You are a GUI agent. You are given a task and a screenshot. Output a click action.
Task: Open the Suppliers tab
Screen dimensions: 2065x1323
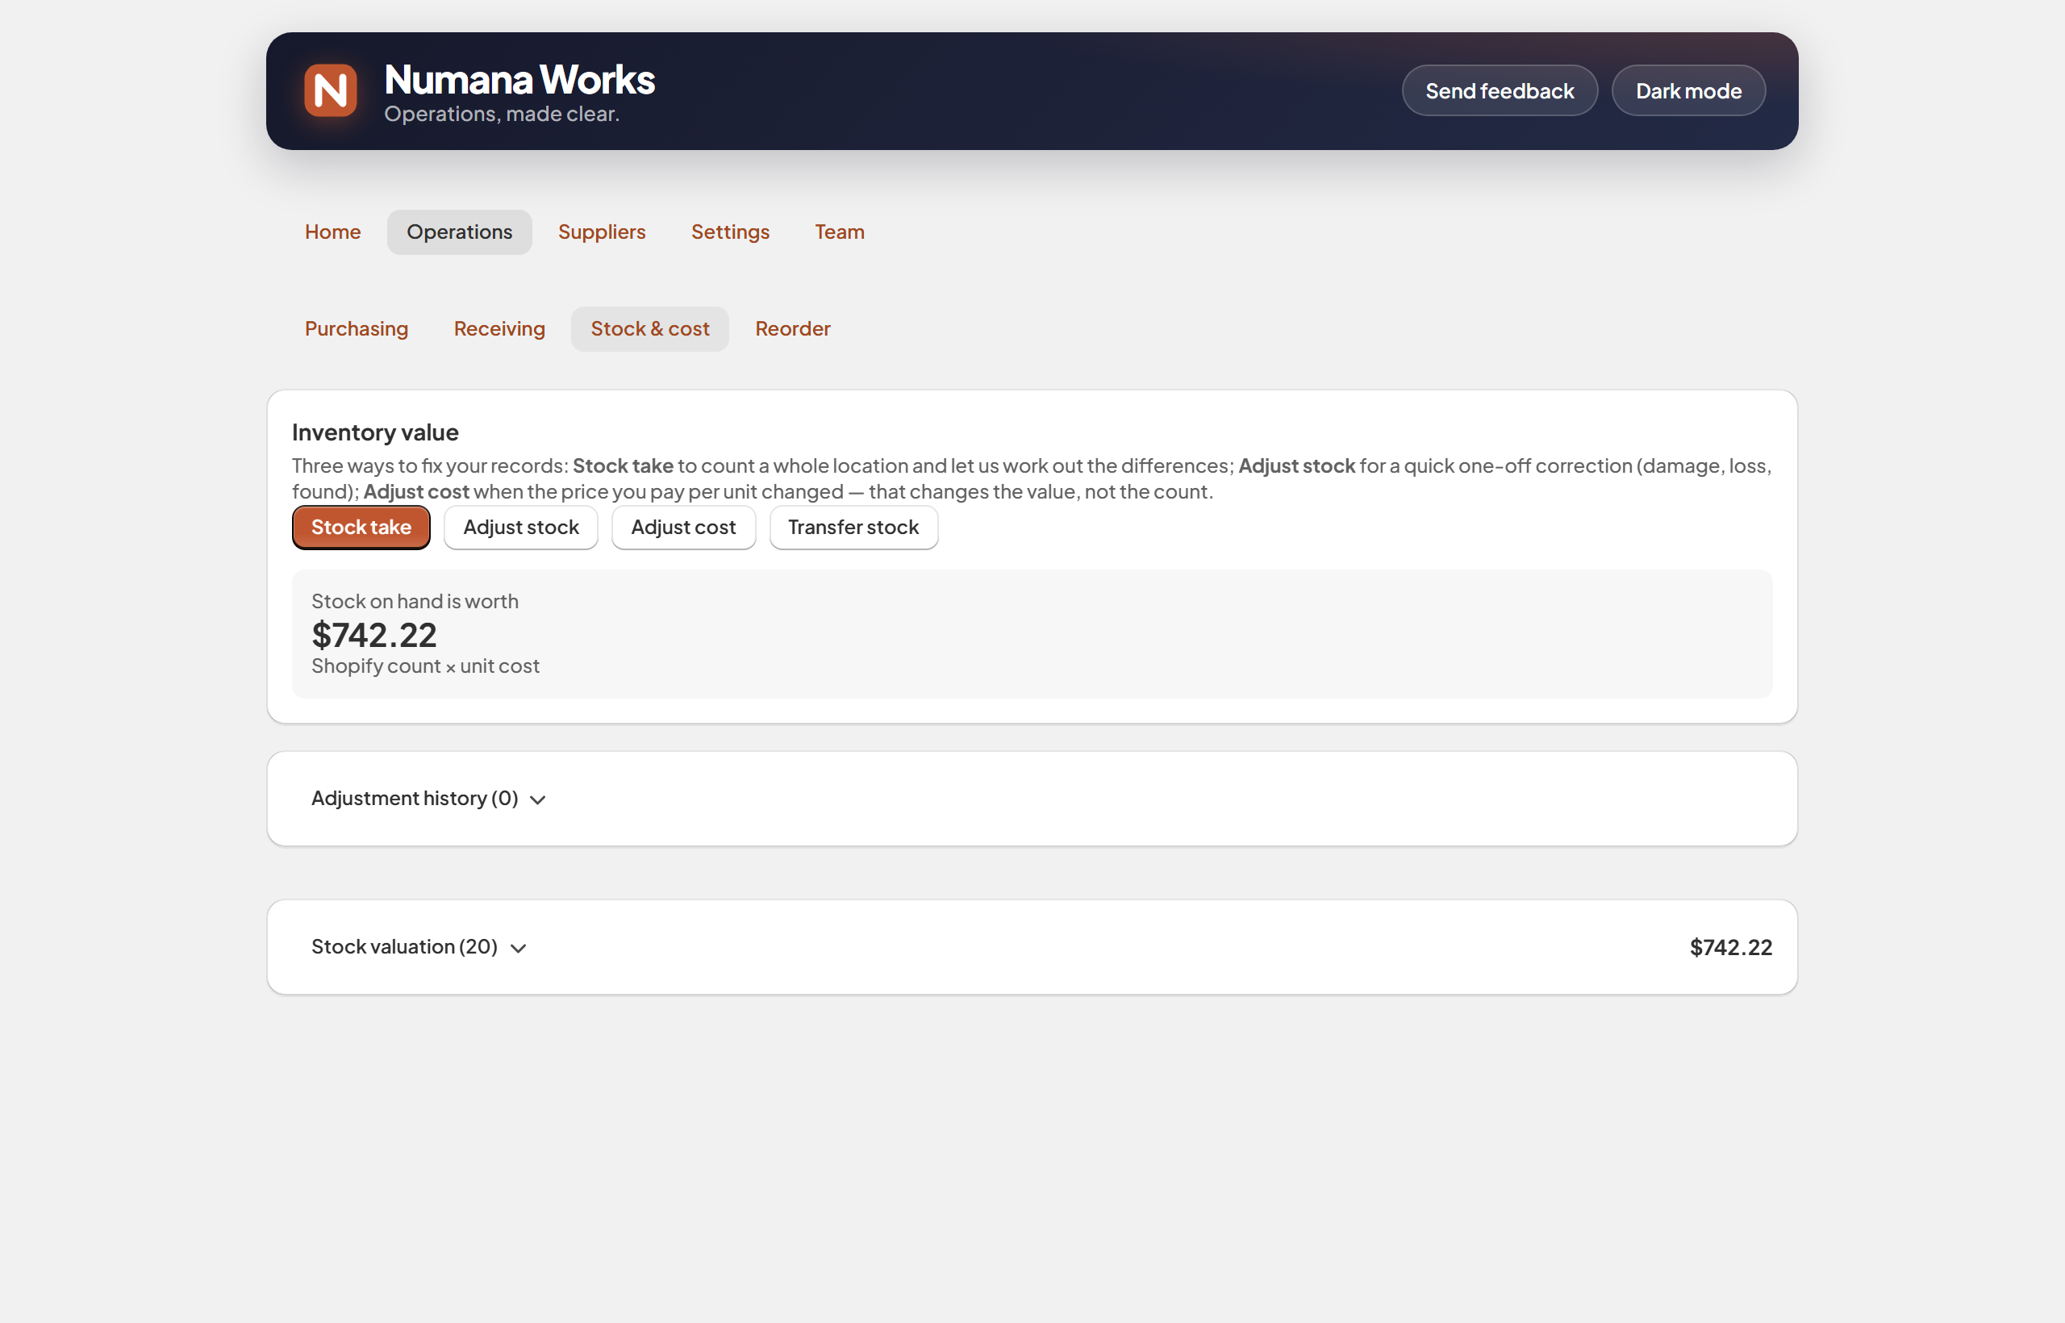click(x=601, y=232)
